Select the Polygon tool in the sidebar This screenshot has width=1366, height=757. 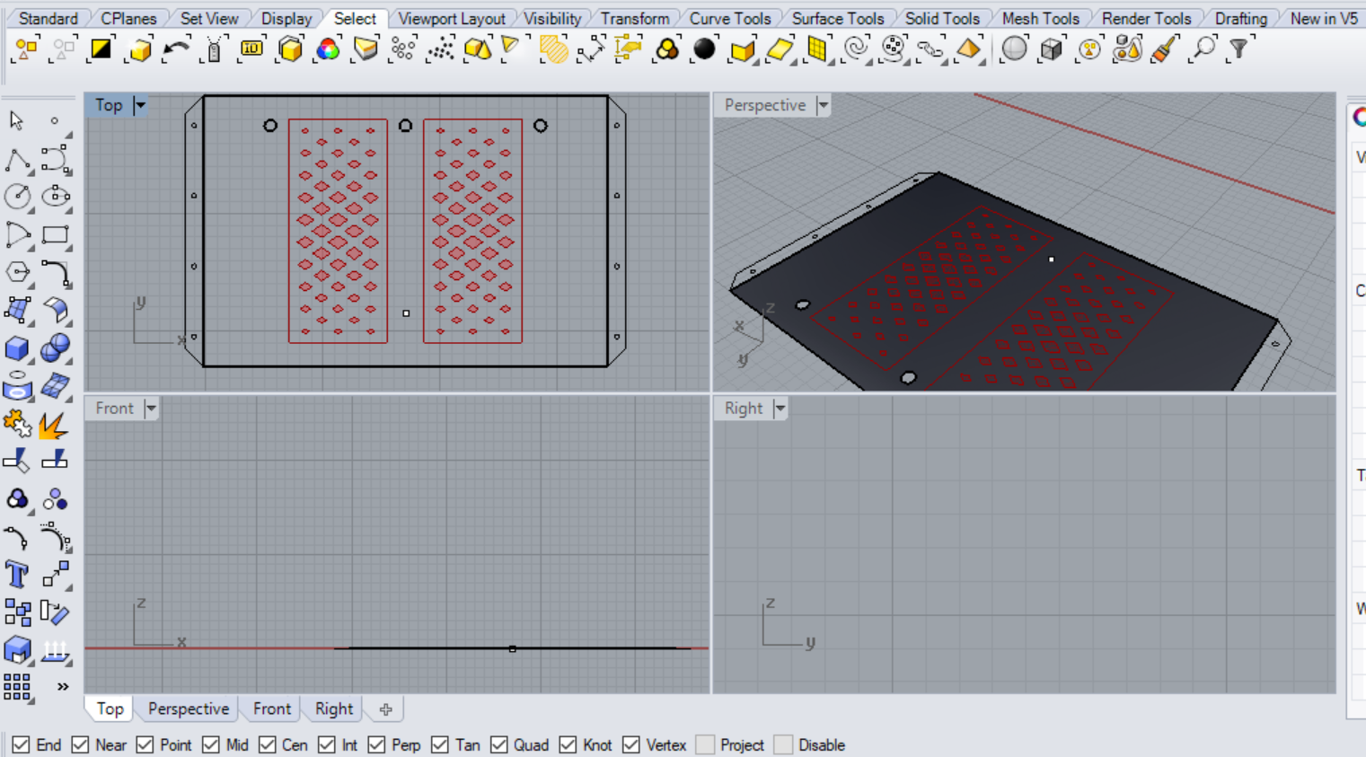pyautogui.click(x=17, y=272)
